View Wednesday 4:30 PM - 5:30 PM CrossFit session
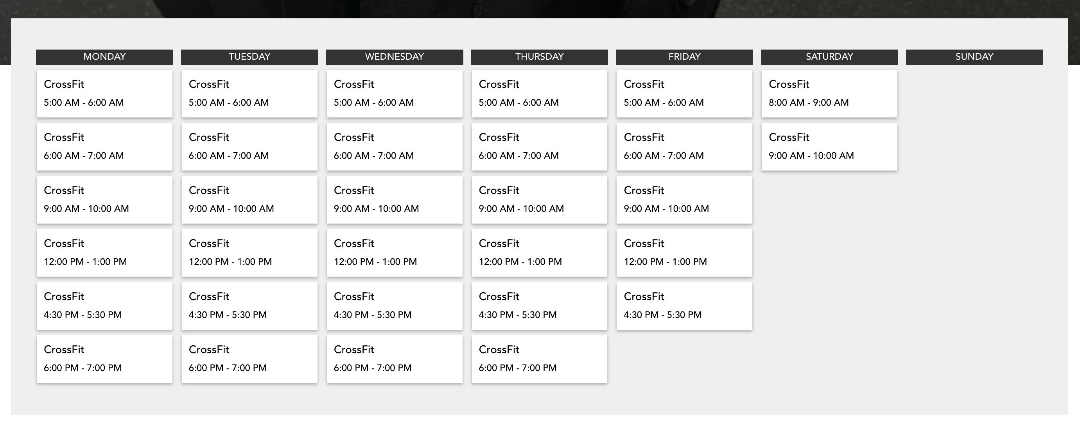This screenshot has height=430, width=1080. [395, 306]
